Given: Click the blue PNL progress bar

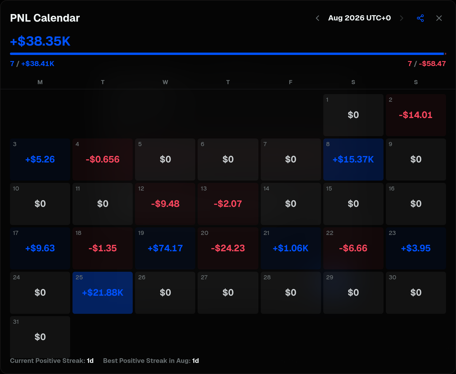Looking at the screenshot, I should coord(227,54).
